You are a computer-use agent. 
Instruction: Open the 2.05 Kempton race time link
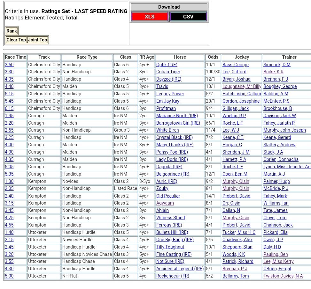coord(9,189)
